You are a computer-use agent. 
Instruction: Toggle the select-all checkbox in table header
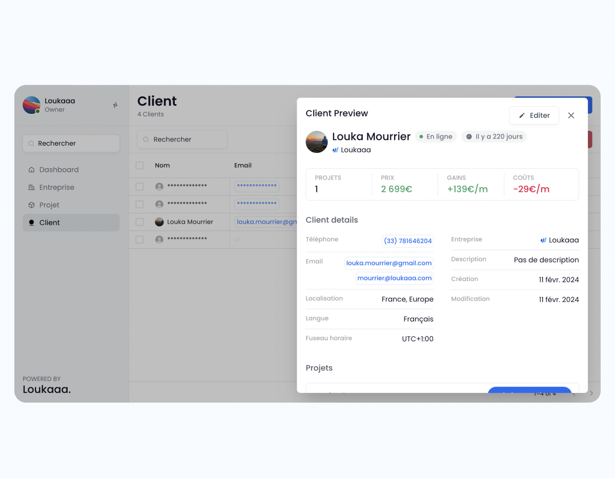tap(139, 166)
